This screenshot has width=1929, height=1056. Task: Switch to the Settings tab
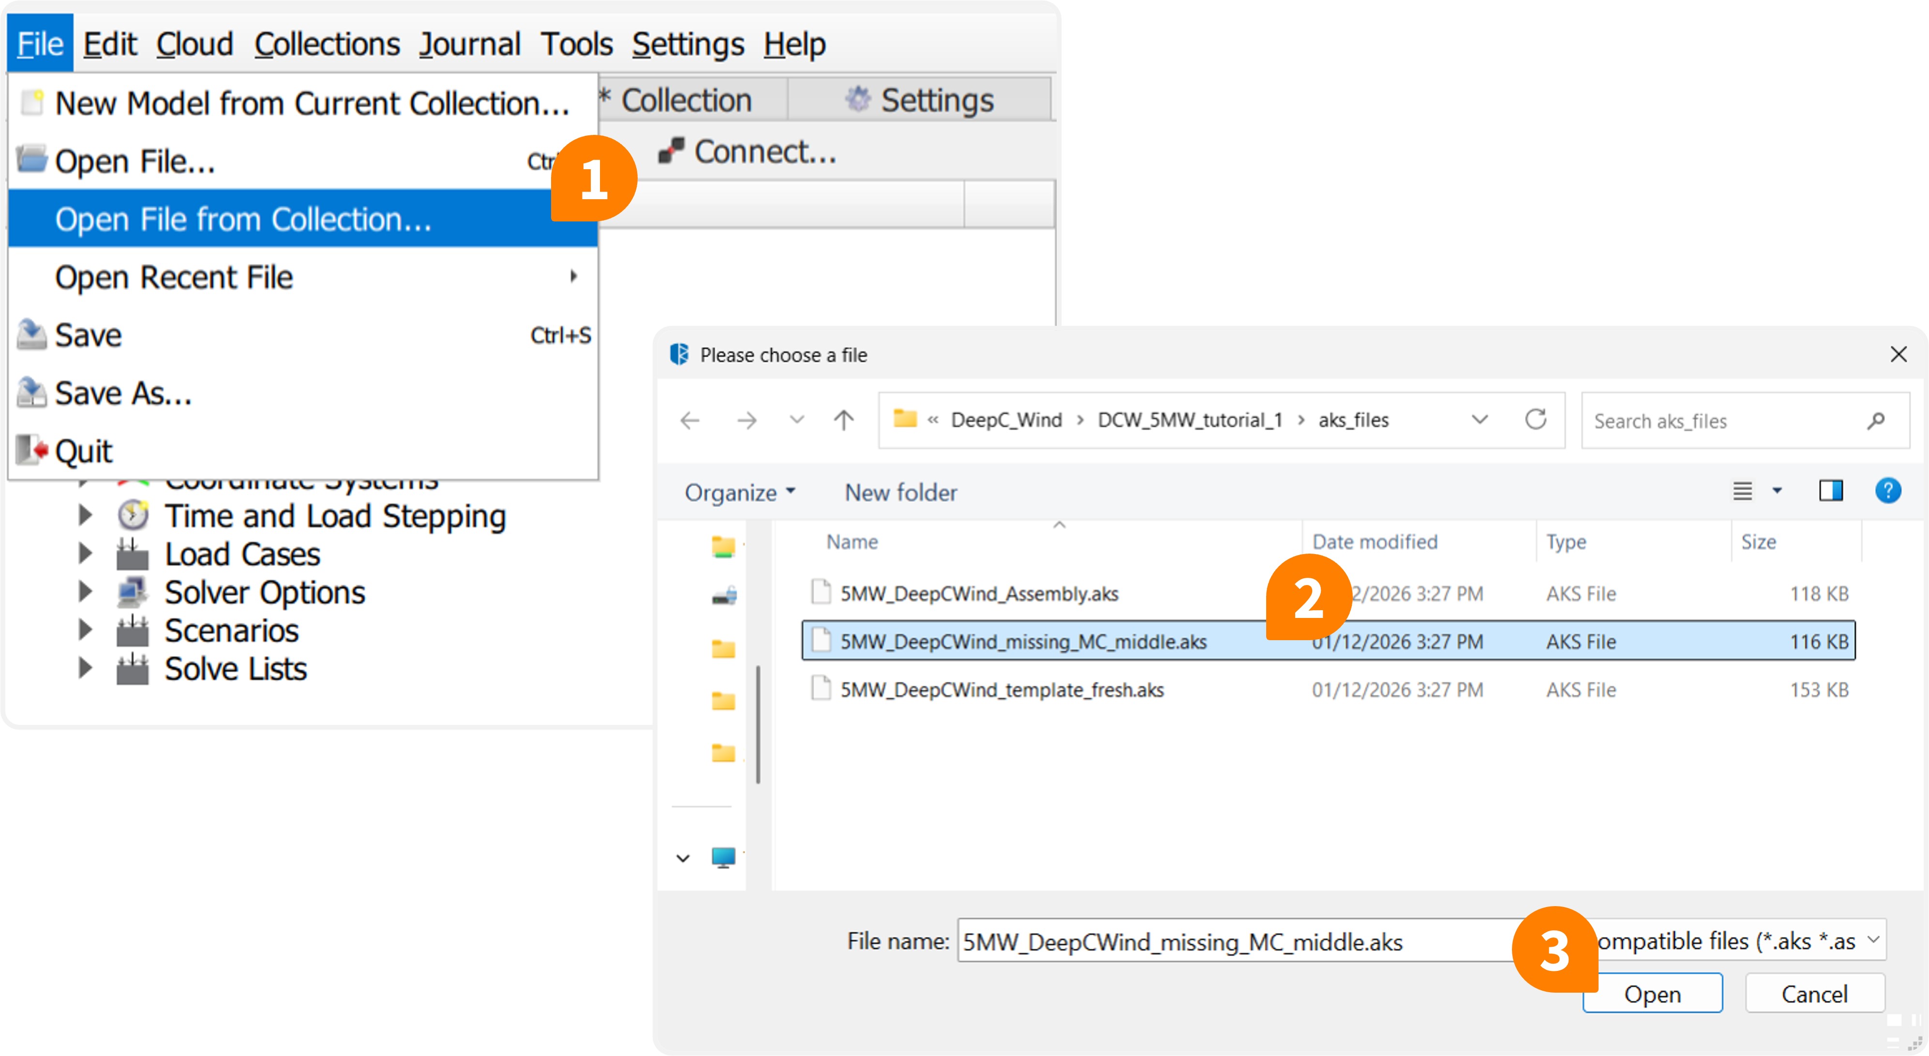[x=920, y=100]
